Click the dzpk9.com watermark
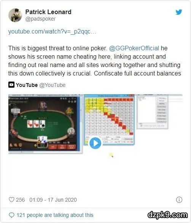This screenshot has width=191, height=223. [x=168, y=215]
